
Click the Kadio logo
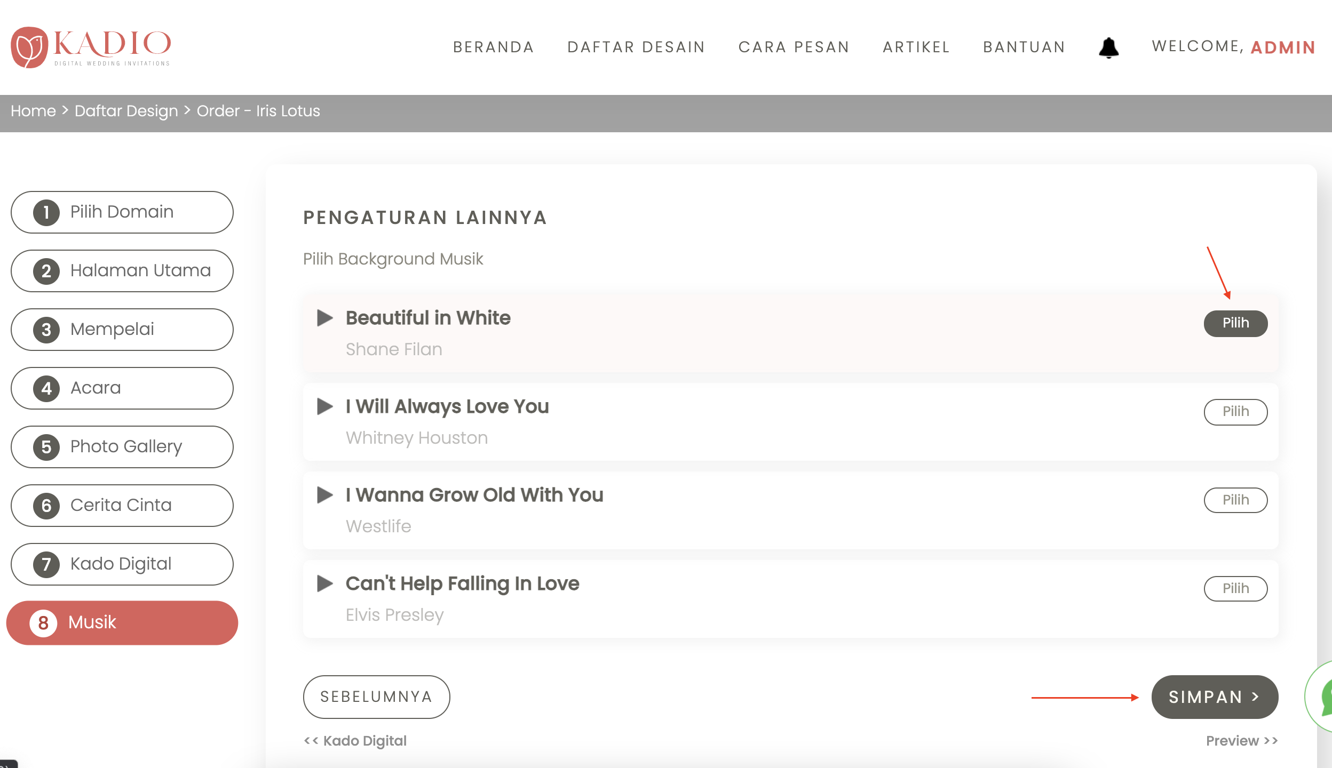tap(91, 47)
